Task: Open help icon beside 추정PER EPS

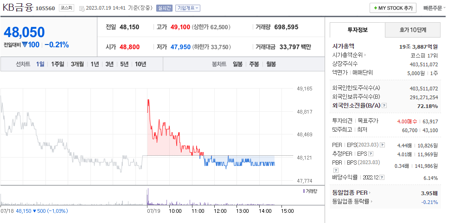Action: coord(371,154)
